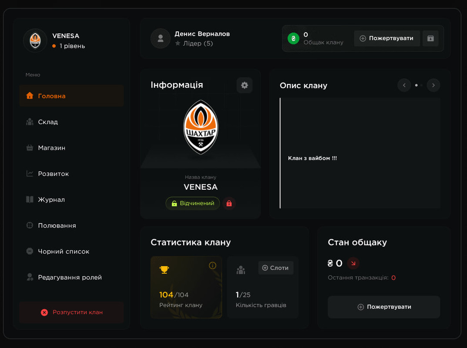The width and height of the screenshot is (467, 348).
Task: Open Редагування ролей section
Action: coord(71,277)
